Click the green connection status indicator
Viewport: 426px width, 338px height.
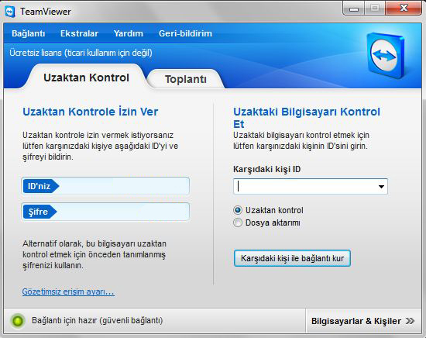tap(18, 321)
